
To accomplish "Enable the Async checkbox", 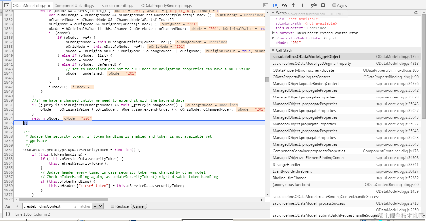I will 334,5.
